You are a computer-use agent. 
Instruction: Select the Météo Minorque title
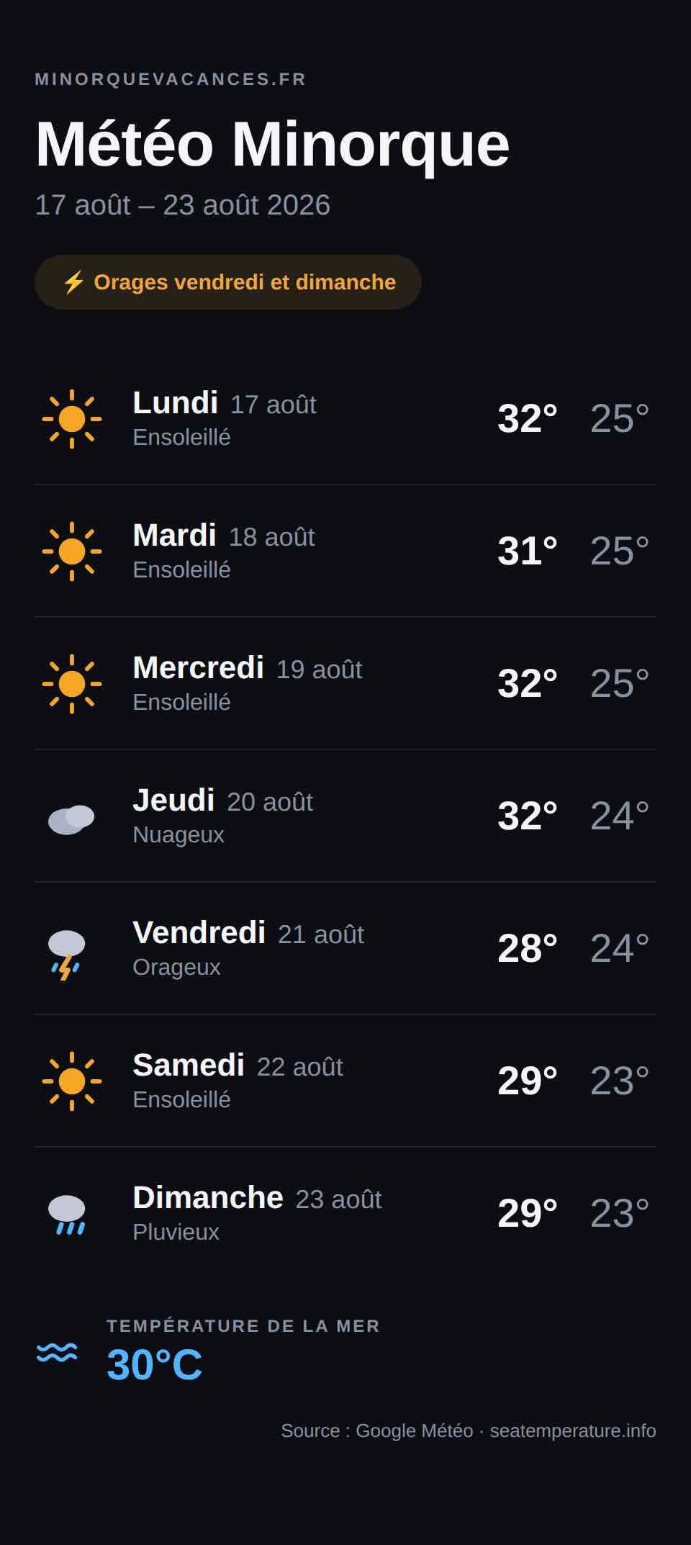pyautogui.click(x=272, y=144)
